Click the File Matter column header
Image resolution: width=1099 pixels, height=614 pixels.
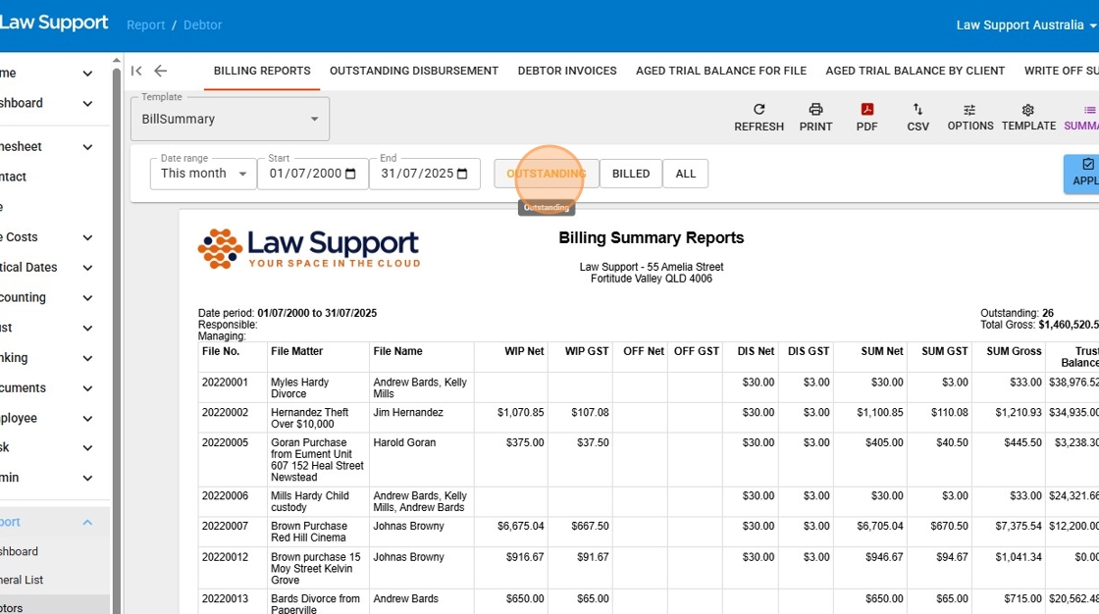[x=297, y=351]
